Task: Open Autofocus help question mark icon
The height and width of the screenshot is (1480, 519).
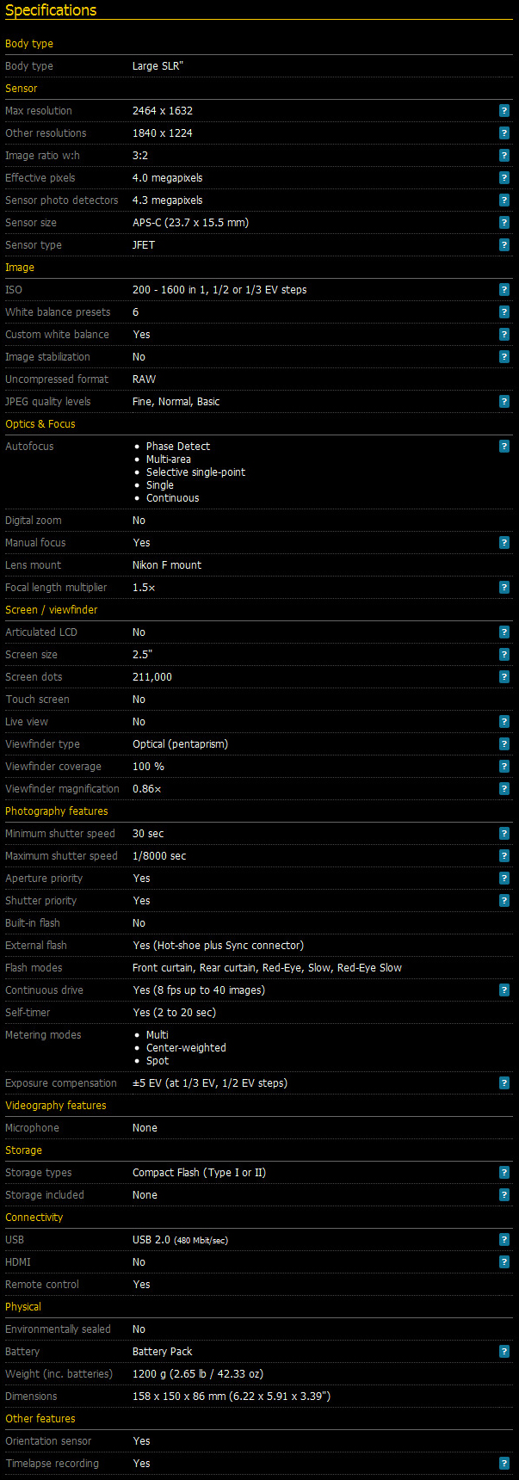Action: click(504, 447)
